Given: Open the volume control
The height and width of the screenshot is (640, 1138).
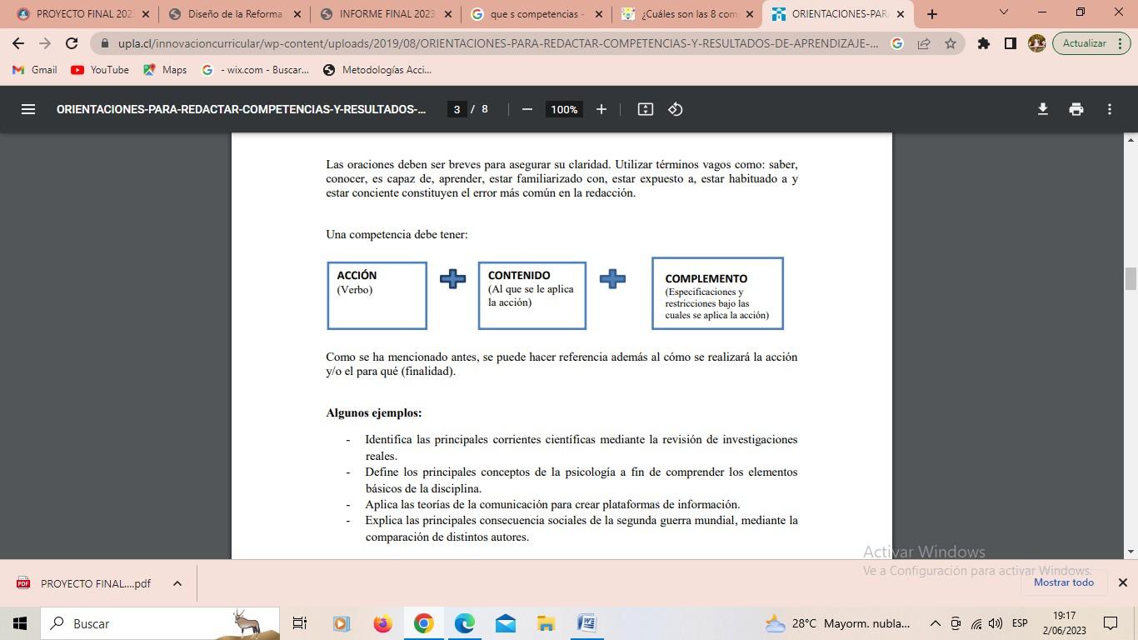Looking at the screenshot, I should click(x=996, y=623).
